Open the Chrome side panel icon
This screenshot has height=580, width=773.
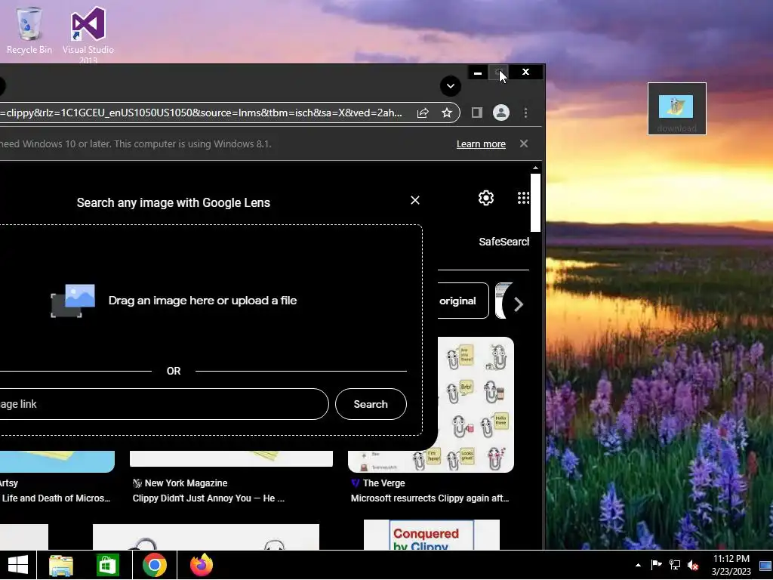coord(477,113)
